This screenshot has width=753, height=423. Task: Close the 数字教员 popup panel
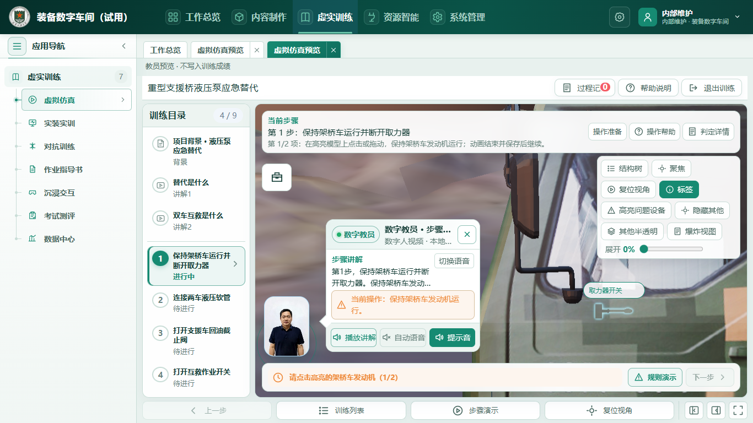click(467, 235)
